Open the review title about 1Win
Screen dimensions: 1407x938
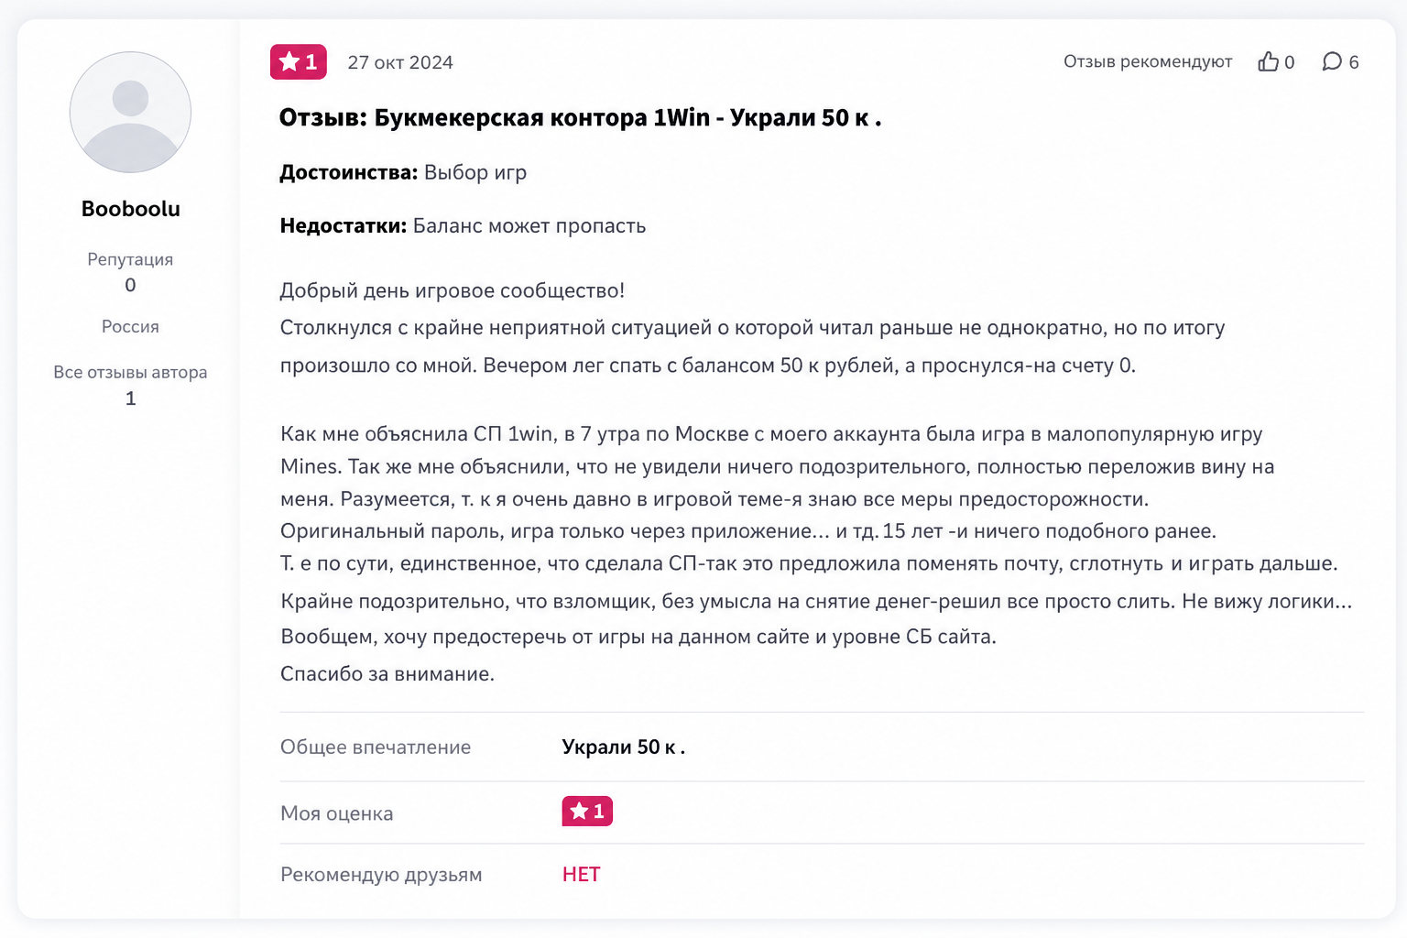pos(580,118)
